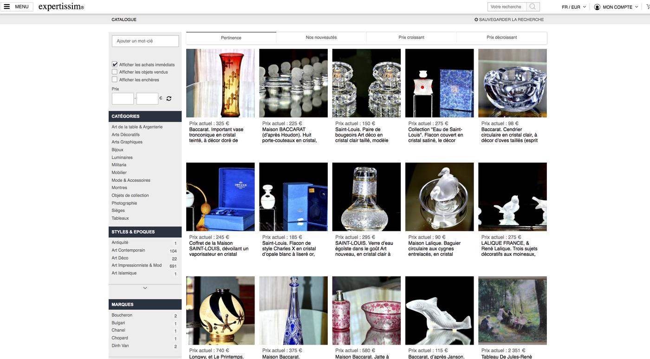
Task: Open the MON COMPTE dropdown
Action: pyautogui.click(x=620, y=7)
